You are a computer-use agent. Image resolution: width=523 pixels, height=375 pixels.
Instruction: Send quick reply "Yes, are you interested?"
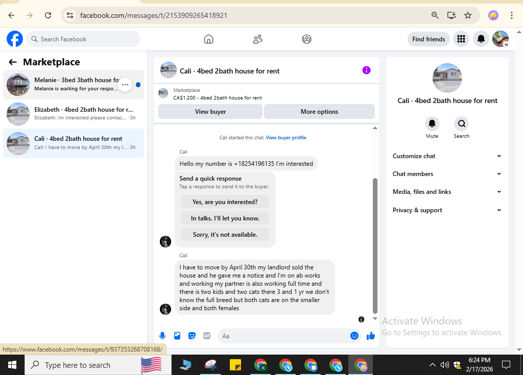[225, 202]
